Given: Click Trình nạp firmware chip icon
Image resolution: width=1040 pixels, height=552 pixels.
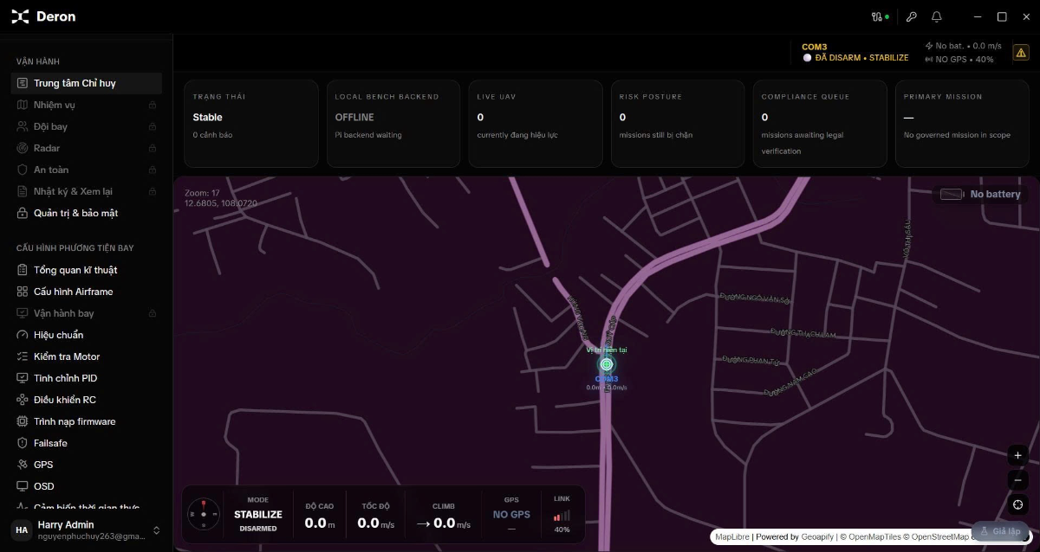Looking at the screenshot, I should 23,421.
